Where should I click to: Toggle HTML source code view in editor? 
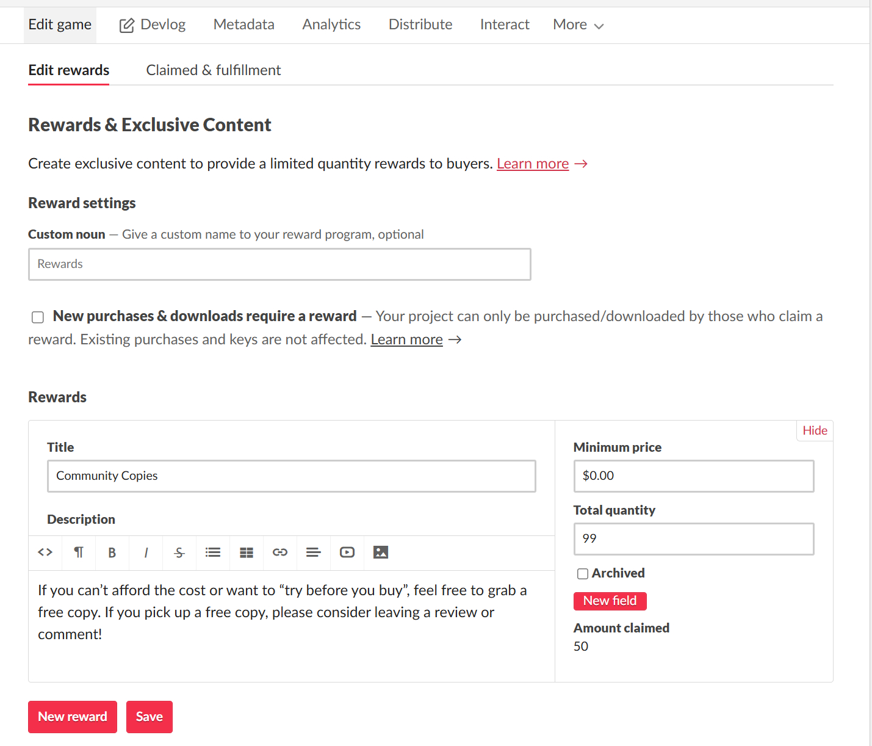click(x=45, y=552)
